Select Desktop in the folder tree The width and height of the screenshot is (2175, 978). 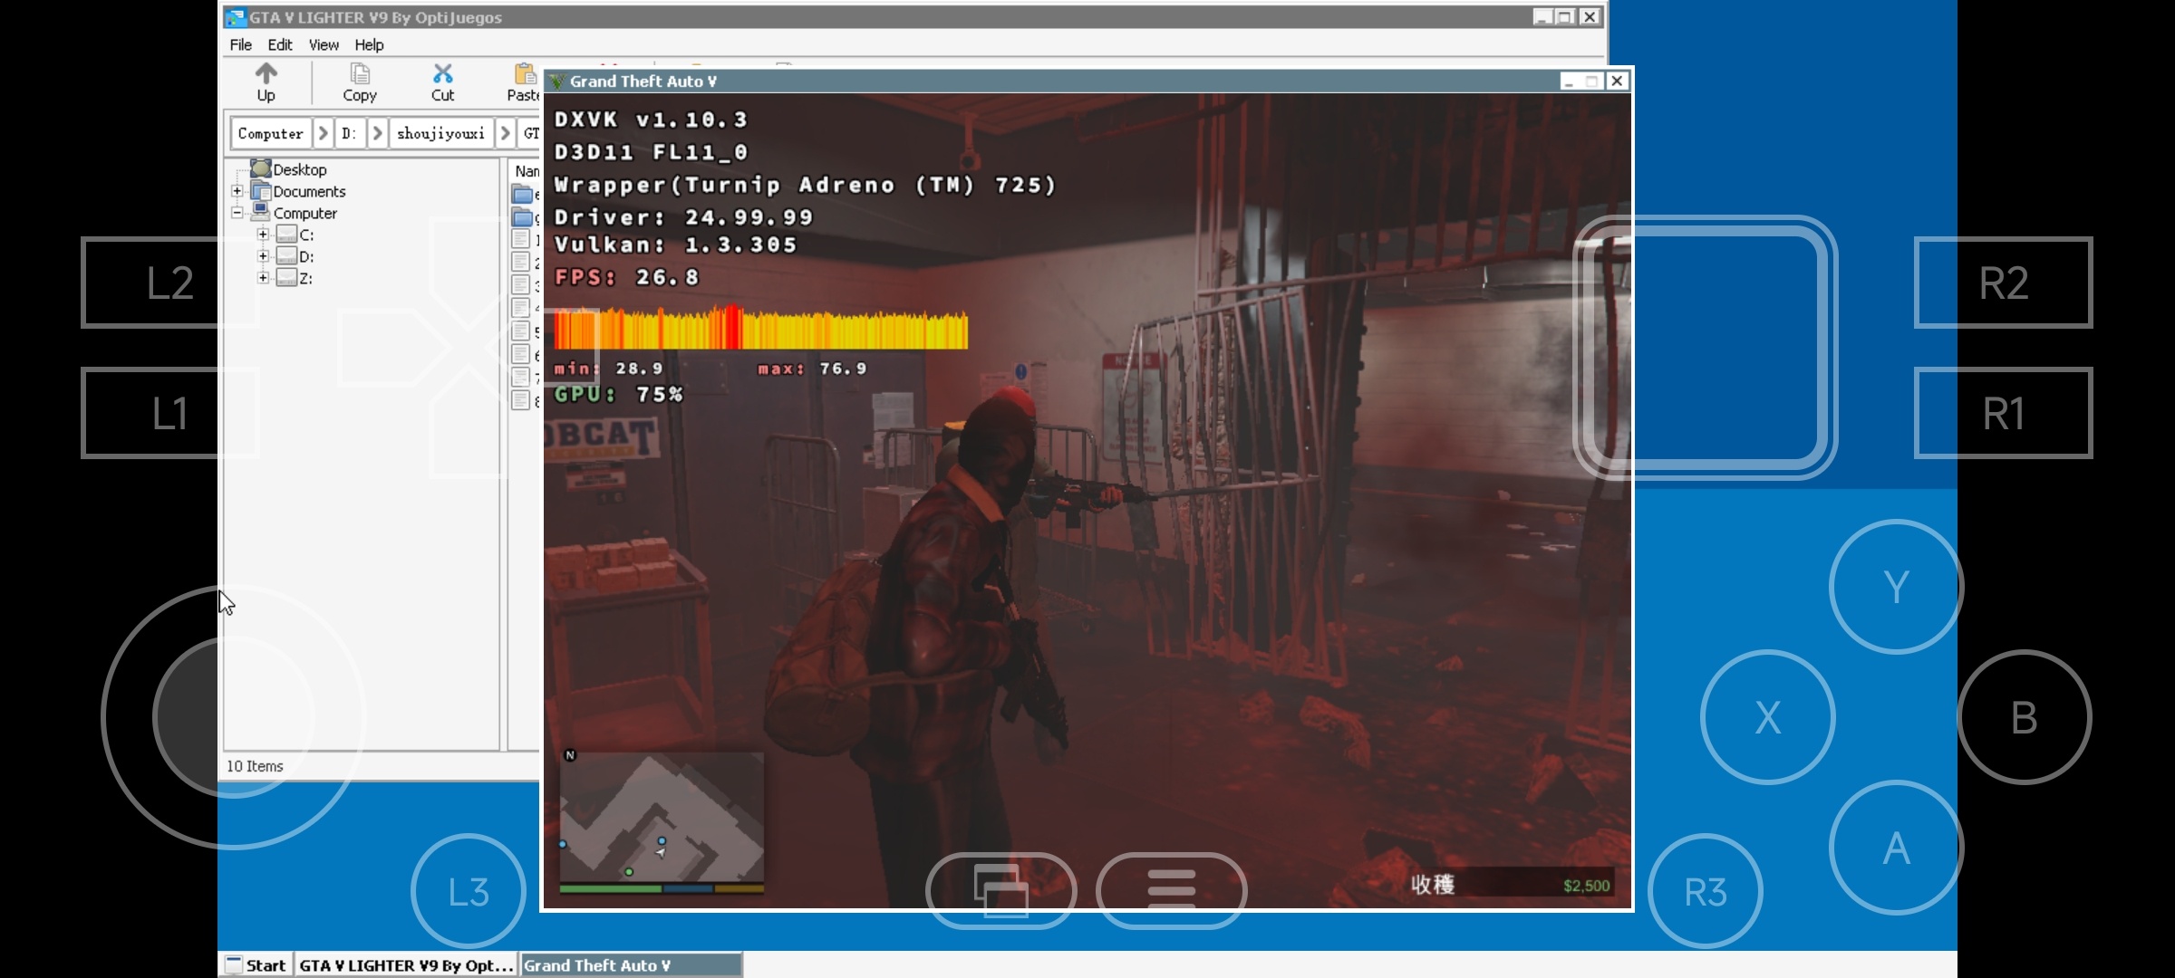coord(299,169)
